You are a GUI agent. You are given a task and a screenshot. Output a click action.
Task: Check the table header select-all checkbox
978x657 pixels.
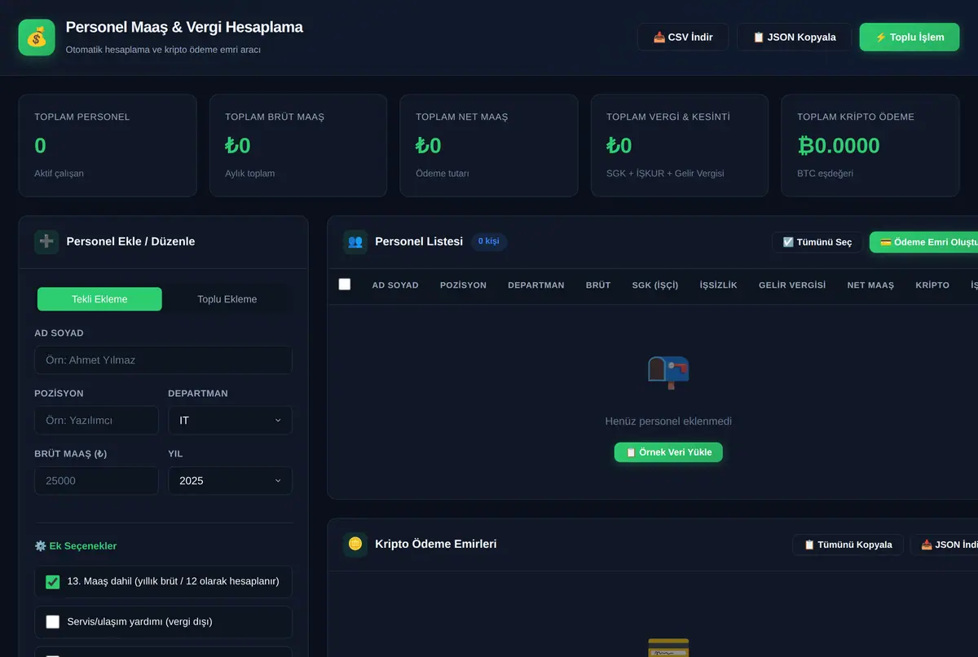pyautogui.click(x=345, y=284)
